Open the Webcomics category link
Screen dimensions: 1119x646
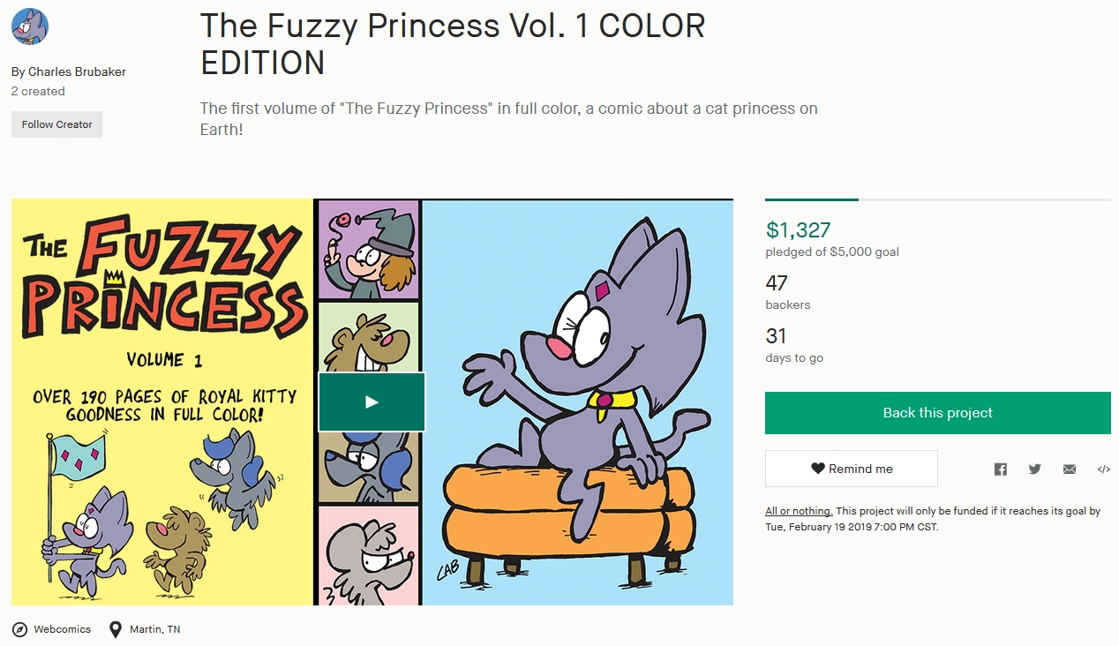tap(62, 629)
